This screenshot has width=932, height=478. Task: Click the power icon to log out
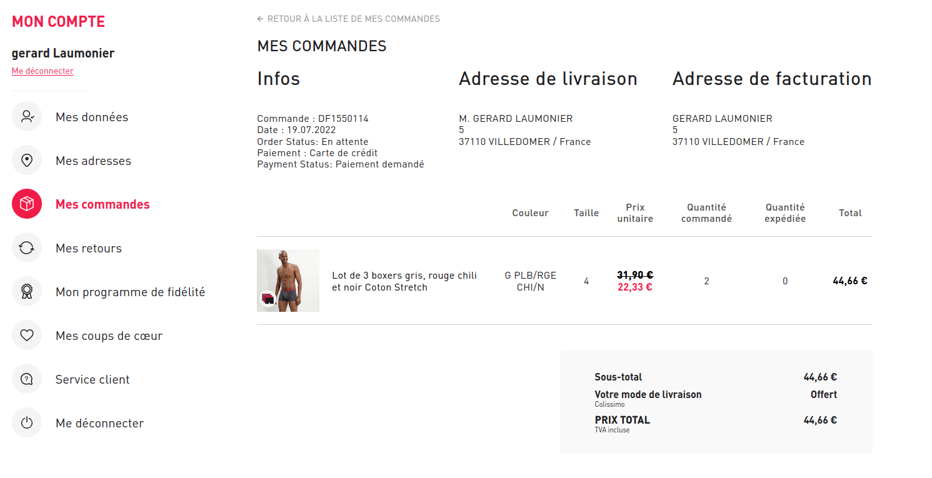pyautogui.click(x=27, y=423)
